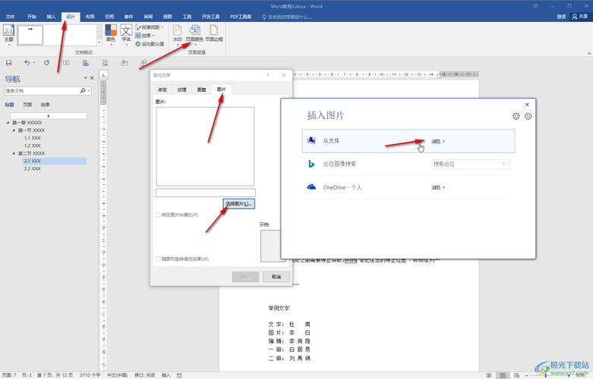Click the search magnifier in navigation pane
593x379 pixels.
(x=83, y=90)
